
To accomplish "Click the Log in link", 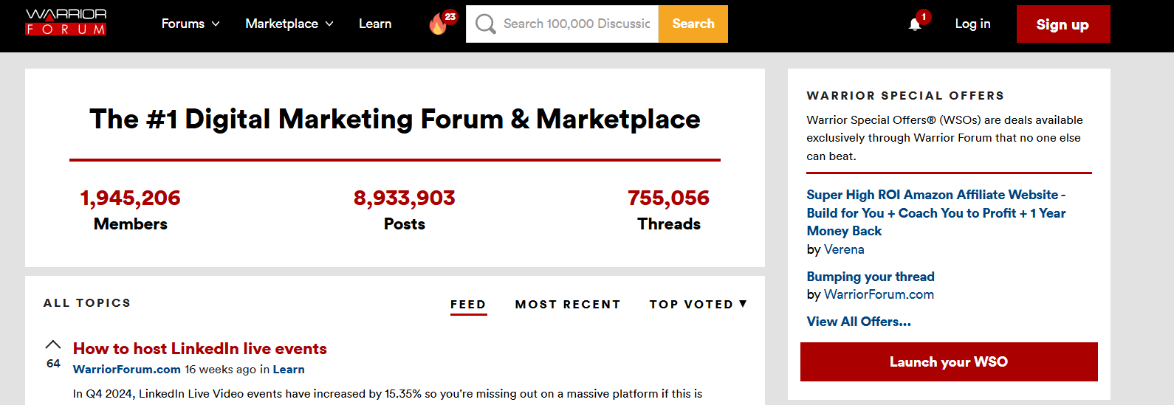I will [972, 24].
